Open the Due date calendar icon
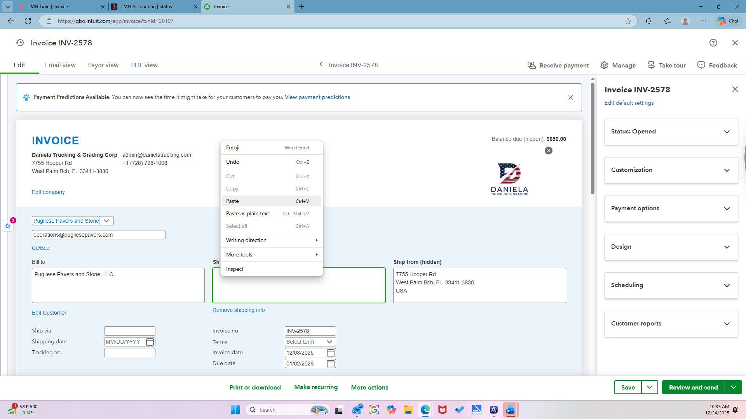Viewport: 746px width, 419px height. click(330, 364)
